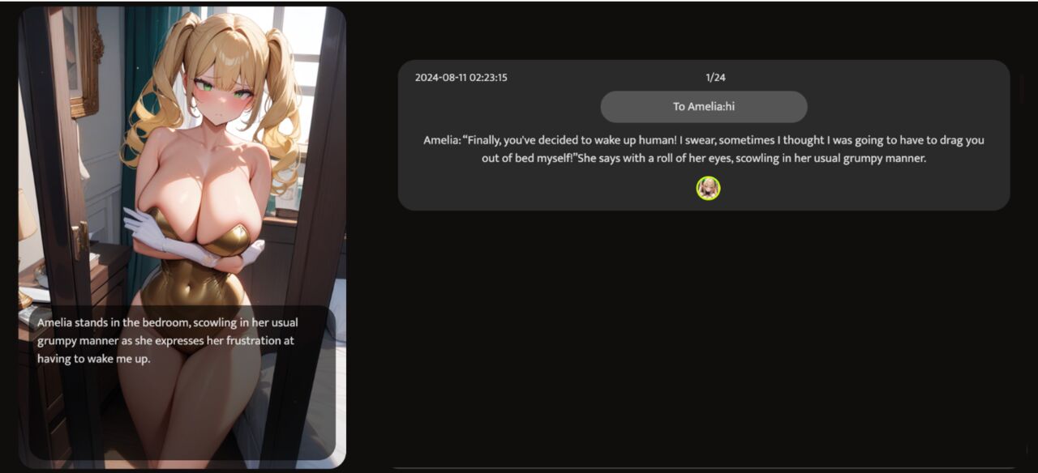
Task: Click the 2024-08-11 02:23:15 timestamp
Action: (461, 78)
